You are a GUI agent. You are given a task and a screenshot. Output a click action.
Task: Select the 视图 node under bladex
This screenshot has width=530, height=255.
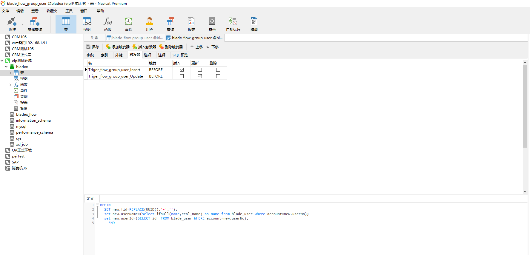coord(24,78)
